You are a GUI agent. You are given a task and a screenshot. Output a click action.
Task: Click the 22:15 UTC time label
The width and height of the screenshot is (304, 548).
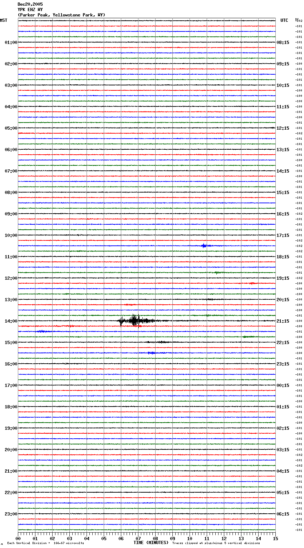(283, 343)
